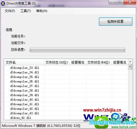This screenshot has width=137, height=129.
Task: Click the 总体进度 progress bar
Action: point(77,50)
